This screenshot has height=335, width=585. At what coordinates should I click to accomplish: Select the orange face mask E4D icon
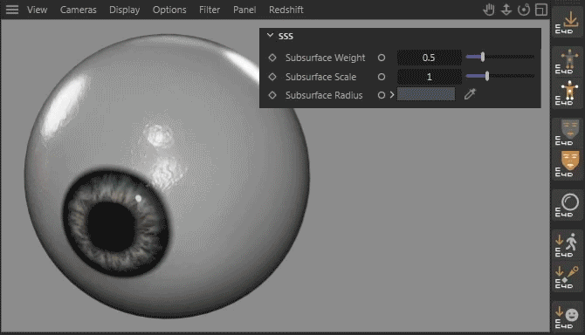coord(567,164)
